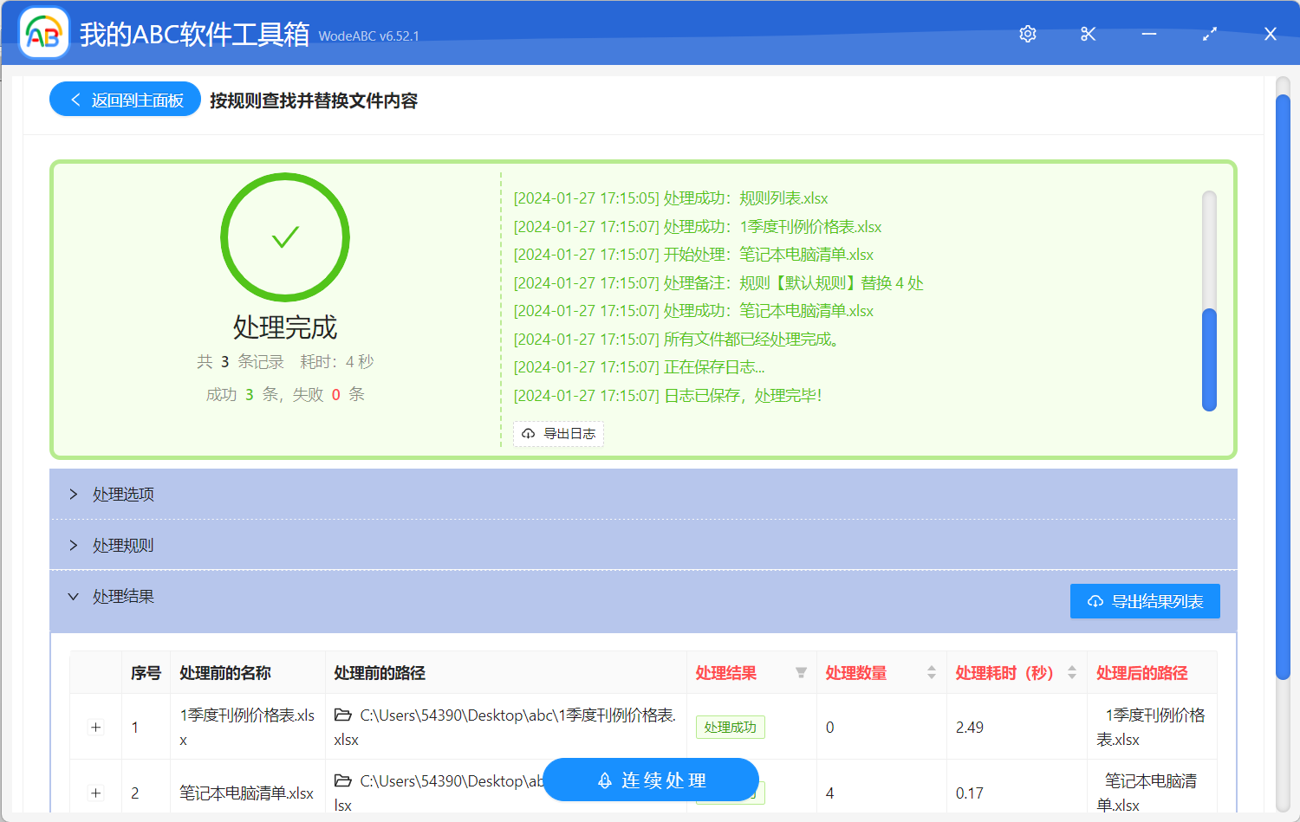Open the filter icon on 处理结果 column header
This screenshot has width=1300, height=822.
tap(800, 672)
